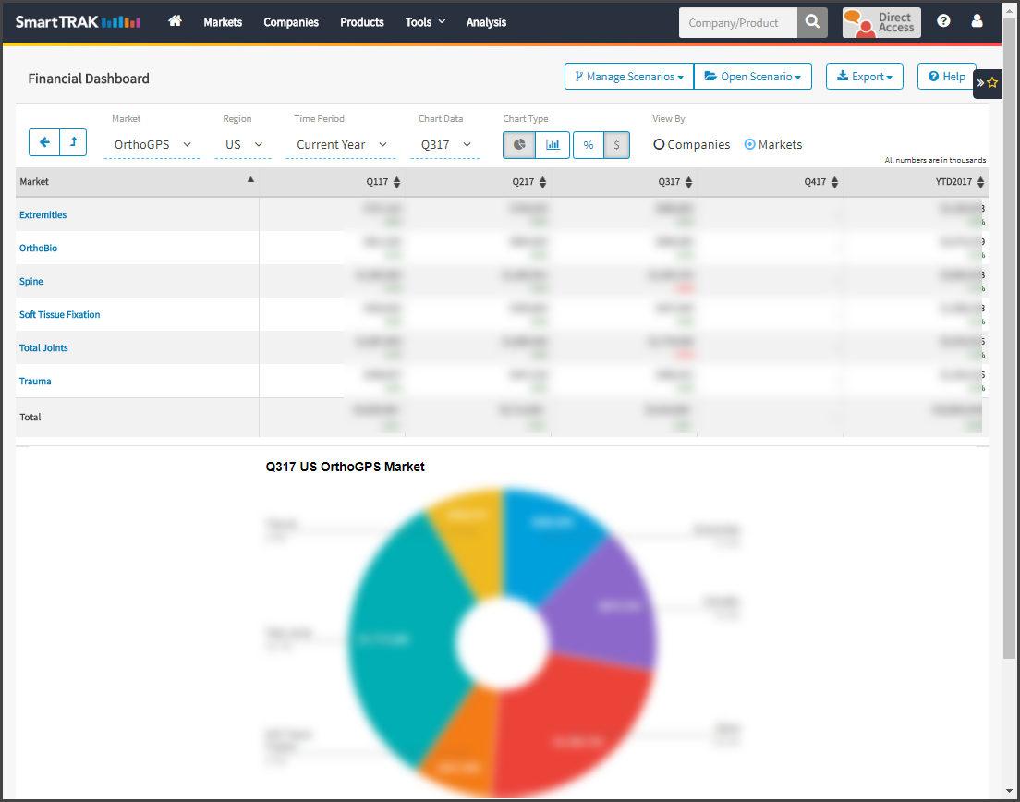Sort Market column ascending arrow

250,179
